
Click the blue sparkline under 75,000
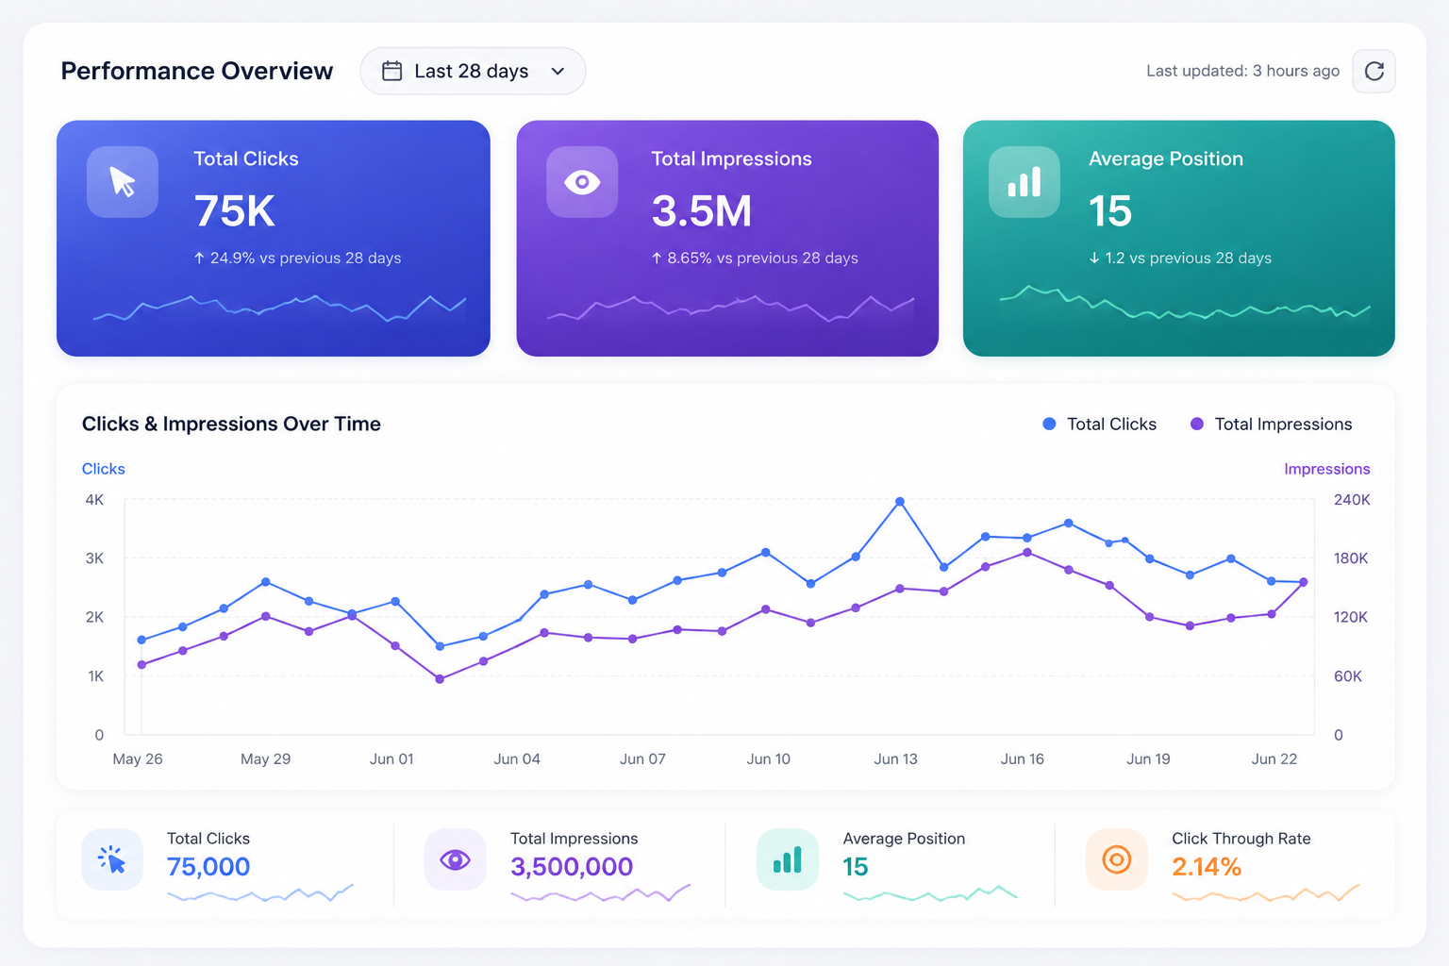click(260, 893)
